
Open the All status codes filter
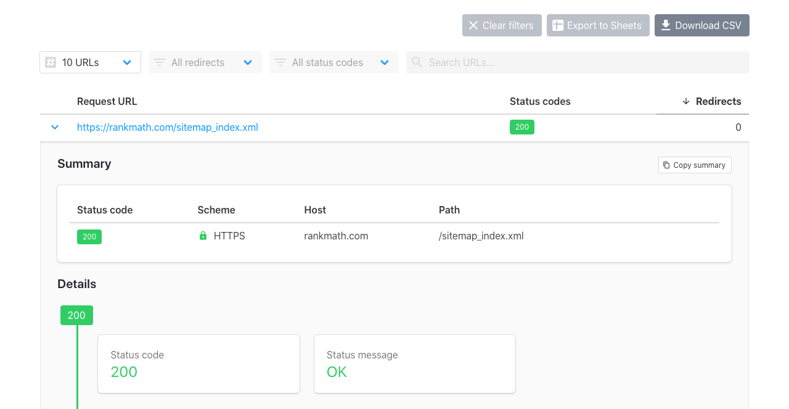pos(334,62)
